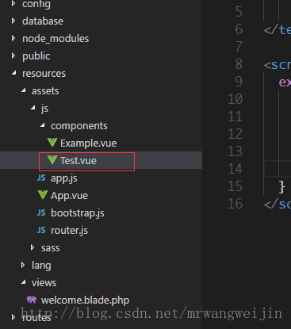Image resolution: width=291 pixels, height=329 pixels.
Task: Open the App.vue file
Action: tap(69, 196)
